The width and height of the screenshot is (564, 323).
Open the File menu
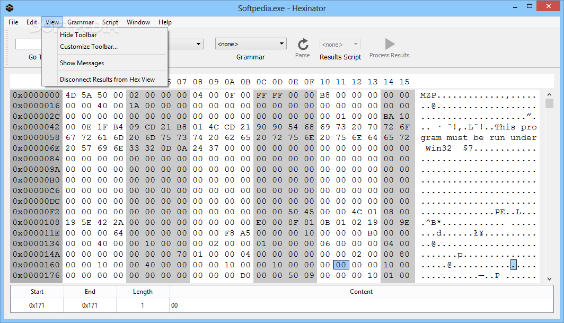pyautogui.click(x=13, y=22)
